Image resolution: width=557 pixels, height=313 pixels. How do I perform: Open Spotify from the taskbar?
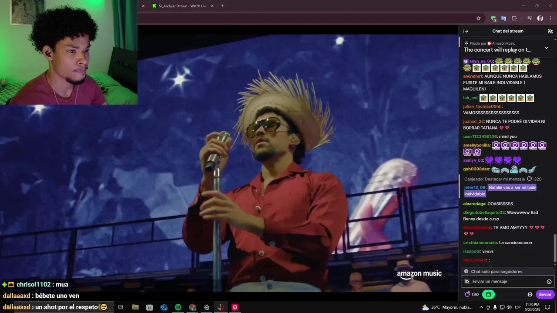point(178,307)
